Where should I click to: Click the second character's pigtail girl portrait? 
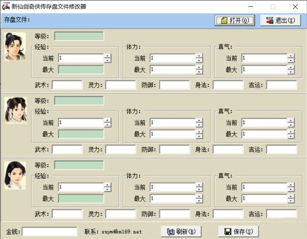pyautogui.click(x=16, y=110)
